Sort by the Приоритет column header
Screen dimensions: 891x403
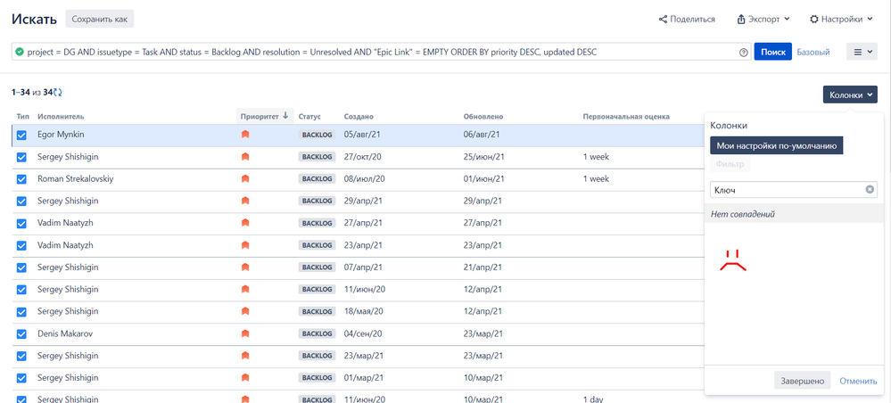(265, 116)
